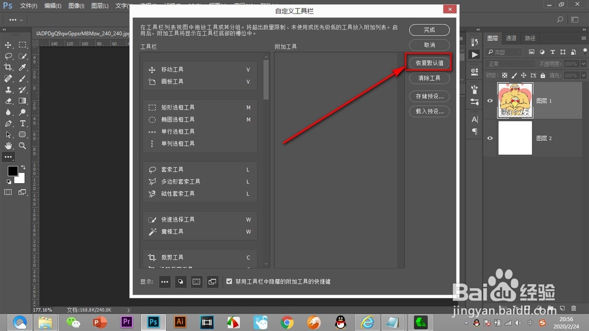Select the Horizontal Type tool
The height and width of the screenshot is (331, 589).
[x=22, y=123]
